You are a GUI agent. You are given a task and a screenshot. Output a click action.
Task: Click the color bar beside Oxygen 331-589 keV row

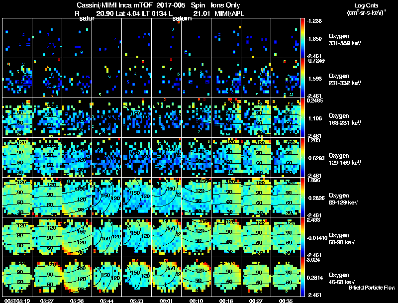pyautogui.click(x=302, y=38)
